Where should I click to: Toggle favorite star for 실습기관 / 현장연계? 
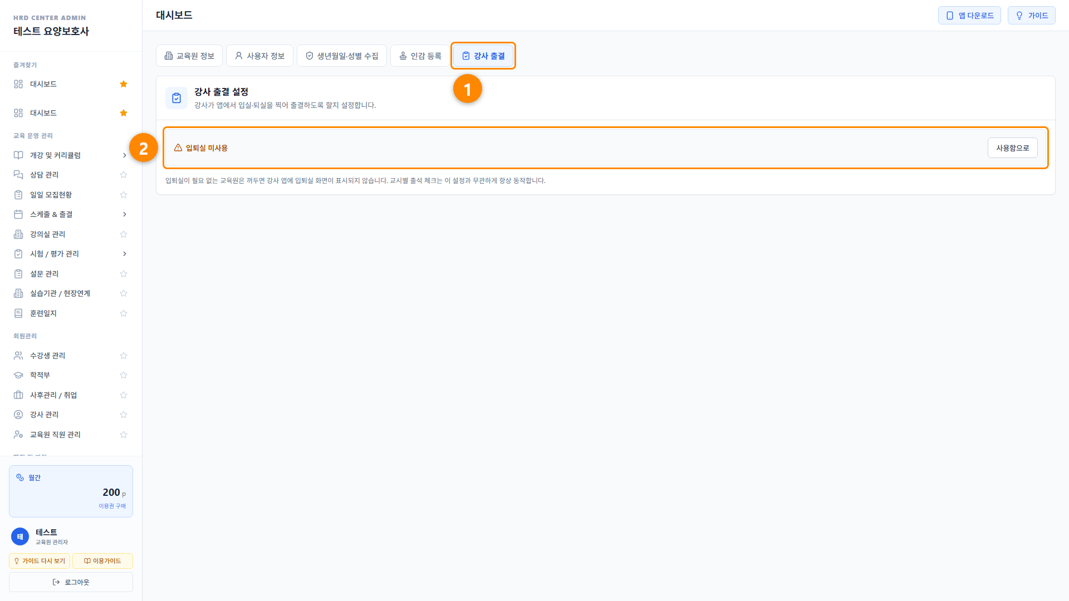pyautogui.click(x=124, y=293)
